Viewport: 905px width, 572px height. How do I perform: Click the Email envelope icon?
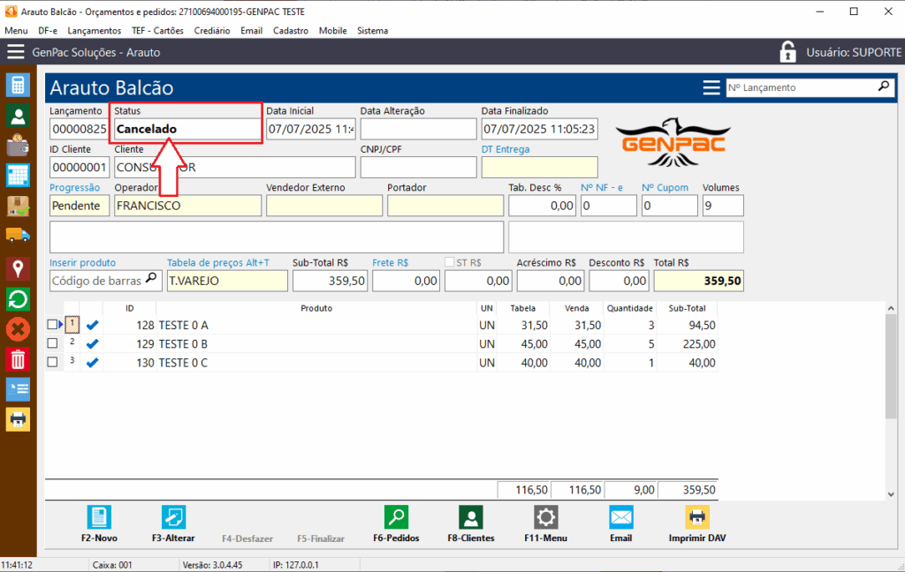click(620, 517)
